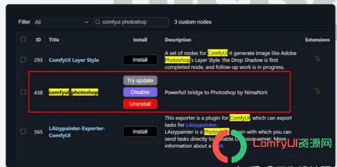Viewport: 337px width, 167px height.
Task: Focus the comfyui photoshop search field
Action: tap(131, 22)
